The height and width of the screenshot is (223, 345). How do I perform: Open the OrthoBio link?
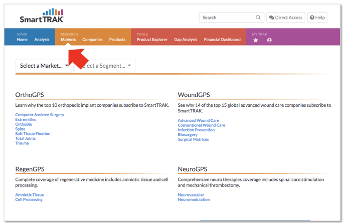24,124
